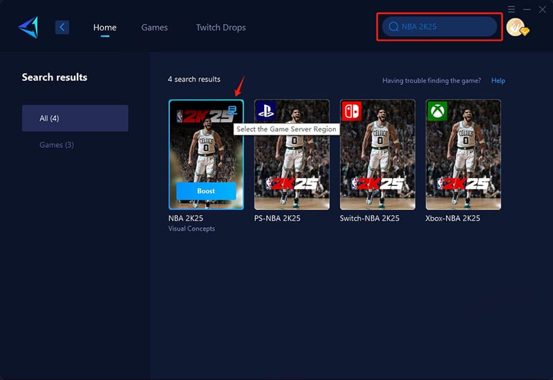
Task: Select the Xbox-NBA 2K25 game cover
Action: point(463,155)
